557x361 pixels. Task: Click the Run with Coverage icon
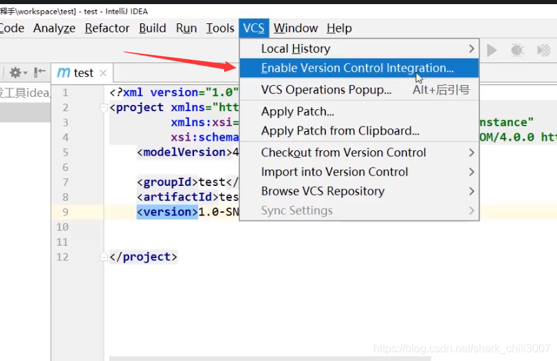pyautogui.click(x=543, y=50)
